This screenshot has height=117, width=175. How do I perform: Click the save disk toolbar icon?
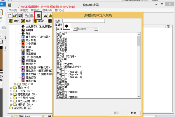[20, 15]
